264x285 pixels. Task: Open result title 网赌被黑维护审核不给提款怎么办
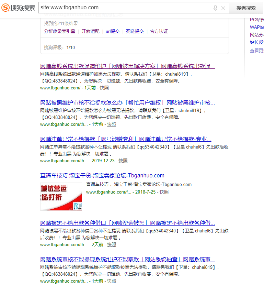coord(128,103)
